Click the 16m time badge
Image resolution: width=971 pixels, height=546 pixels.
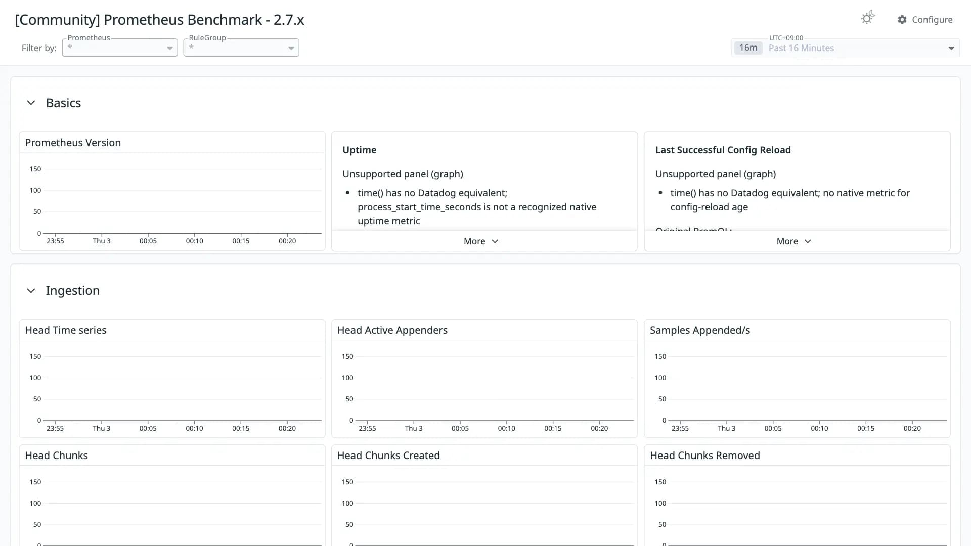(748, 48)
